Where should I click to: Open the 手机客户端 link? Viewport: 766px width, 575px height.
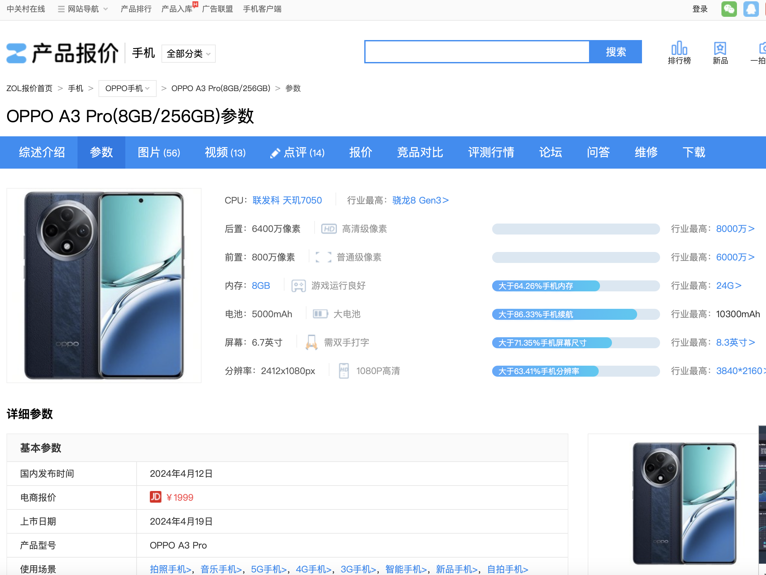pyautogui.click(x=262, y=9)
